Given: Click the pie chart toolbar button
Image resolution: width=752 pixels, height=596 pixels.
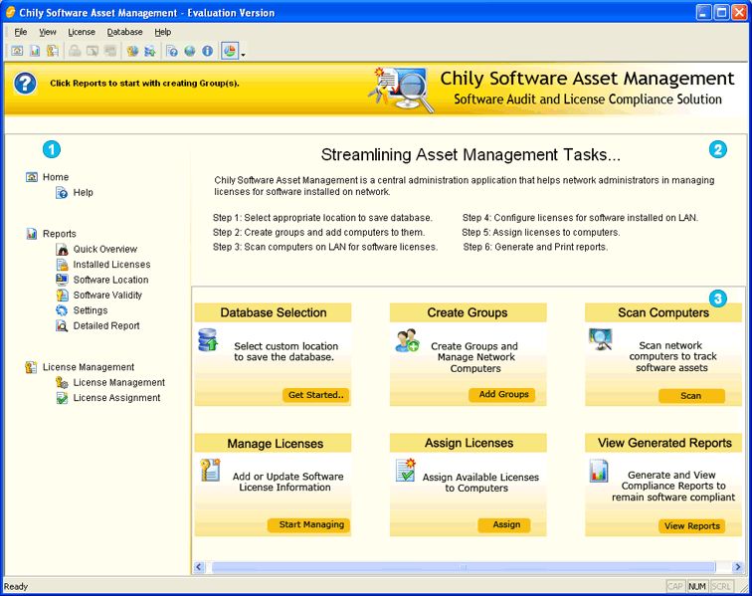Looking at the screenshot, I should point(230,51).
